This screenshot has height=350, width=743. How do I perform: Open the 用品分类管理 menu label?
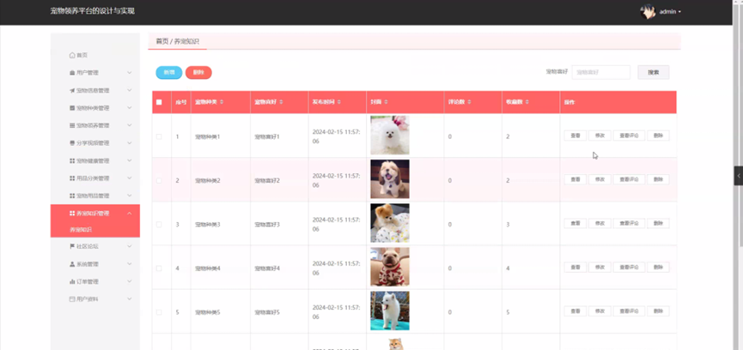93,178
